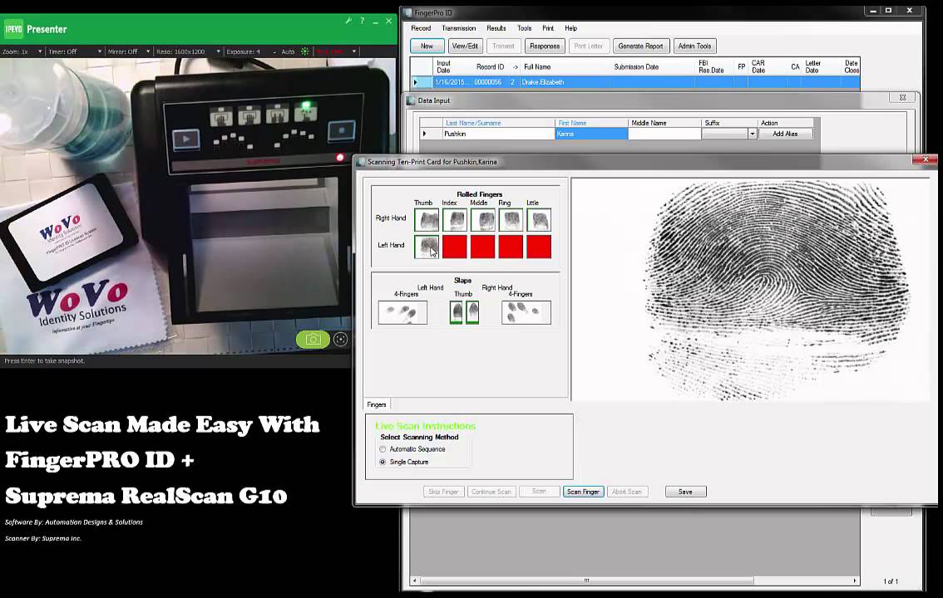Open the right Thumb slap image
Screen dimensions: 943x598
(x=472, y=312)
